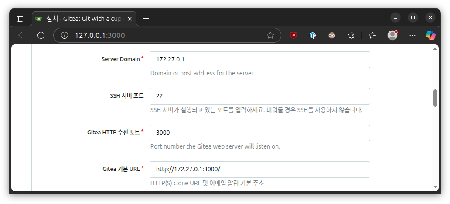Click the SSH 서버 포트 label
The height and width of the screenshot is (204, 450).
tap(126, 96)
